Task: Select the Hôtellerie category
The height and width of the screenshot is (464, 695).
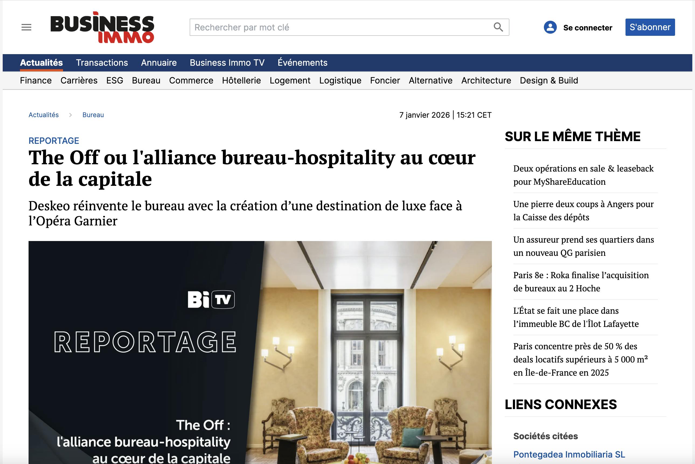Action: click(241, 81)
